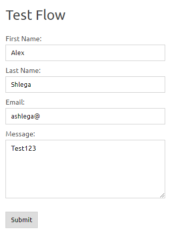187x234 pixels.
Task: Click the "Message:" label text
Action: pyautogui.click(x=20, y=134)
